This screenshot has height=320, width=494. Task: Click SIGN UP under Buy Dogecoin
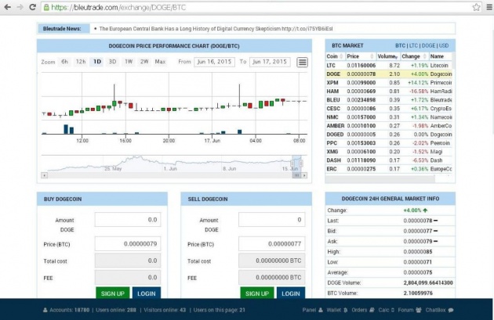pos(112,293)
